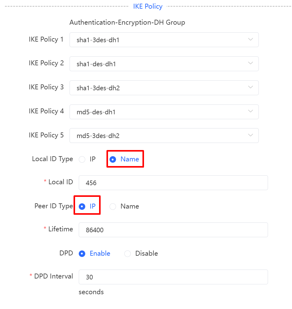Click the DPD Interval input field
This screenshot has height=309, width=292.
(173, 277)
